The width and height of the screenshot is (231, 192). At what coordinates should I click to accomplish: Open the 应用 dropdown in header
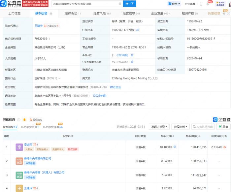pyautogui.click(x=174, y=4)
